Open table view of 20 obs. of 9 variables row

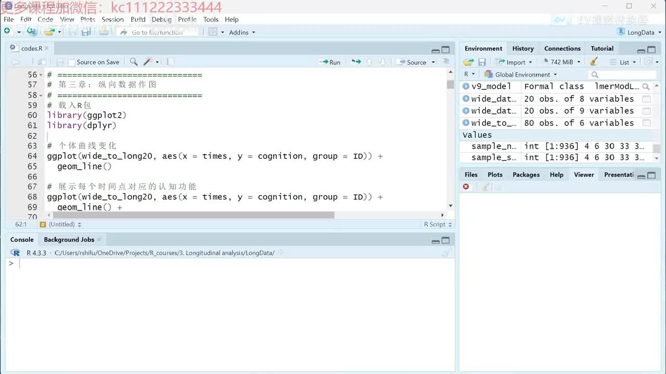(646, 111)
